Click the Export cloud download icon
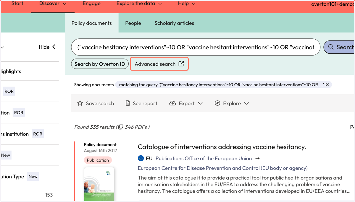 tap(172, 103)
